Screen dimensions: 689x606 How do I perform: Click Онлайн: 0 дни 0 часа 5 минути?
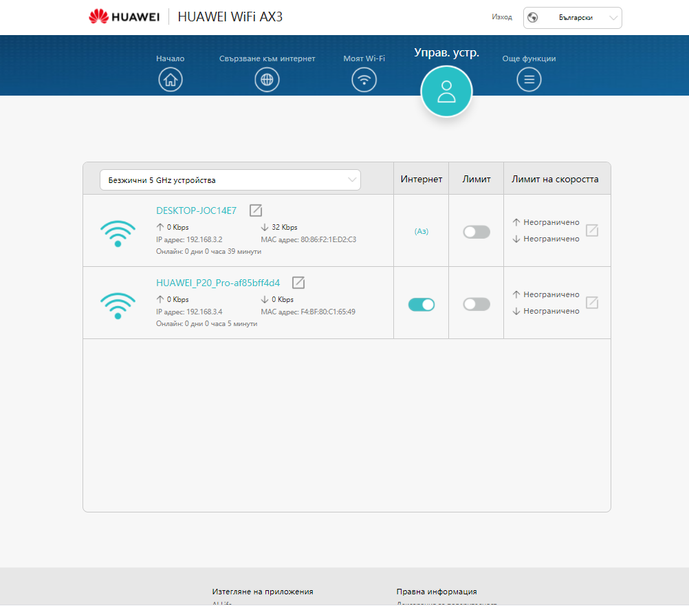coord(207,323)
